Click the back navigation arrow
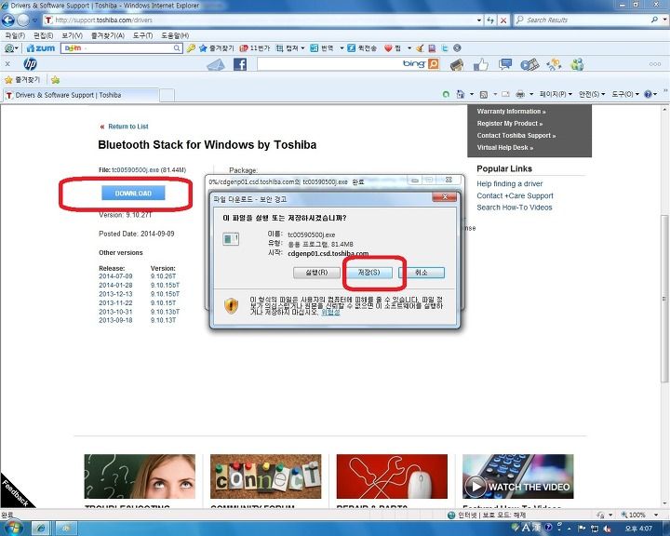670x536 pixels. point(8,20)
